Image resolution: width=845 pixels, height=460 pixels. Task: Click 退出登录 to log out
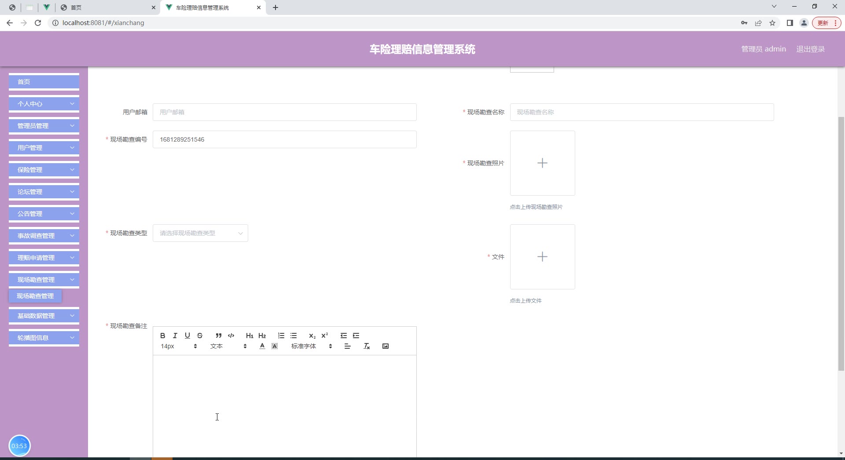point(810,49)
